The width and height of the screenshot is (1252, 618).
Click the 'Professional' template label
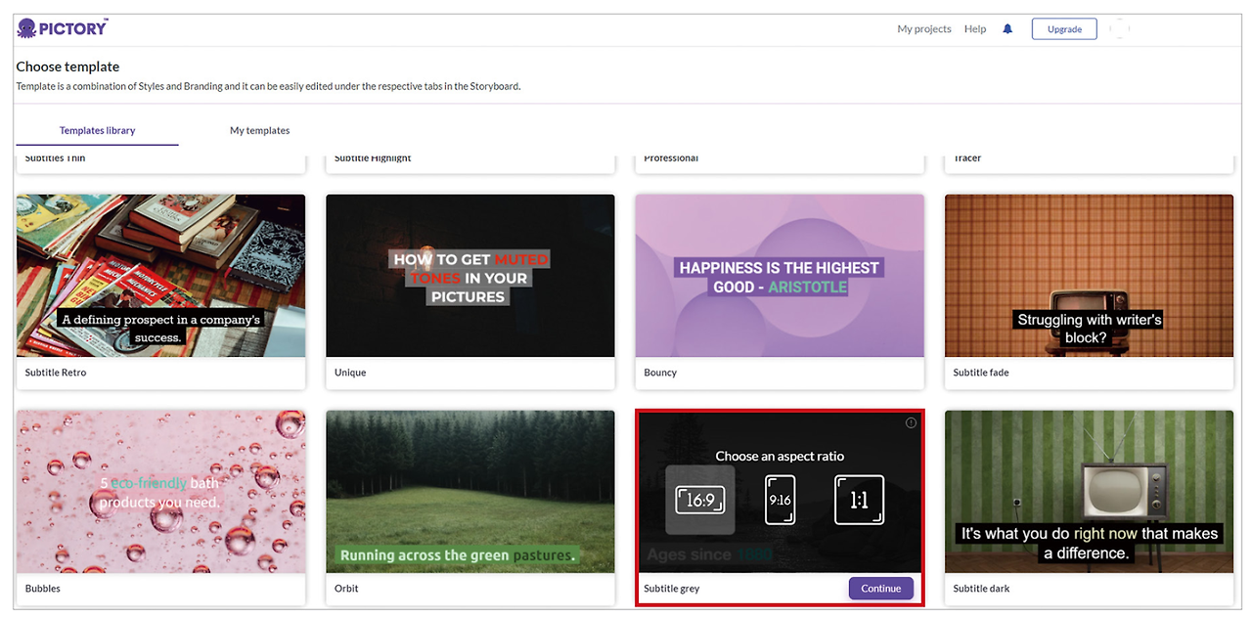pyautogui.click(x=671, y=158)
